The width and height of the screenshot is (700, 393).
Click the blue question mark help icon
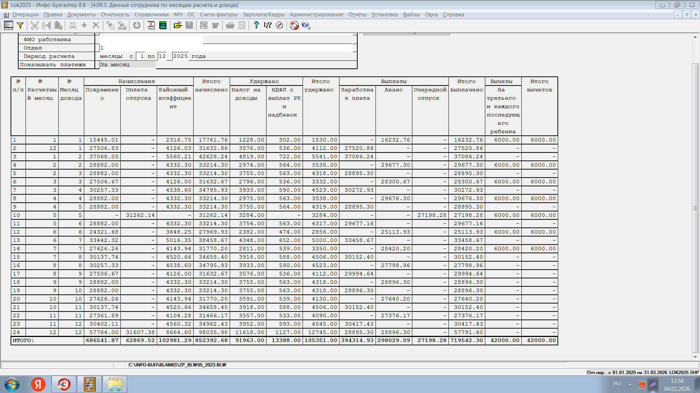(256, 25)
